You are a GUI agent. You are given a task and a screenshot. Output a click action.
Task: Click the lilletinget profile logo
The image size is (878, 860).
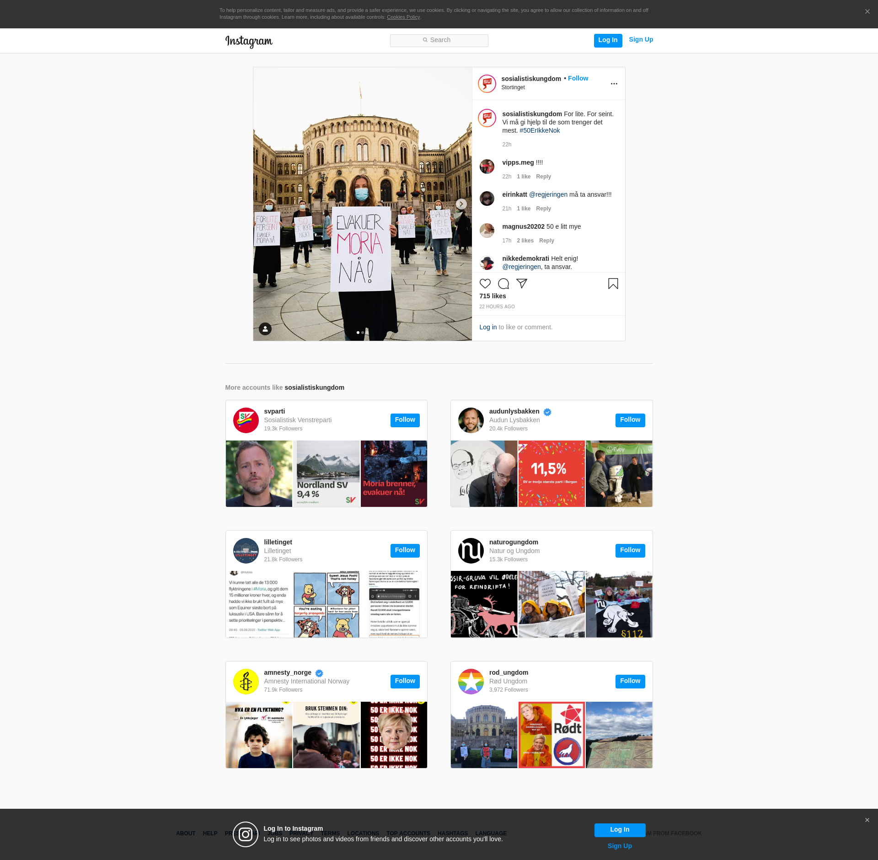(x=246, y=551)
